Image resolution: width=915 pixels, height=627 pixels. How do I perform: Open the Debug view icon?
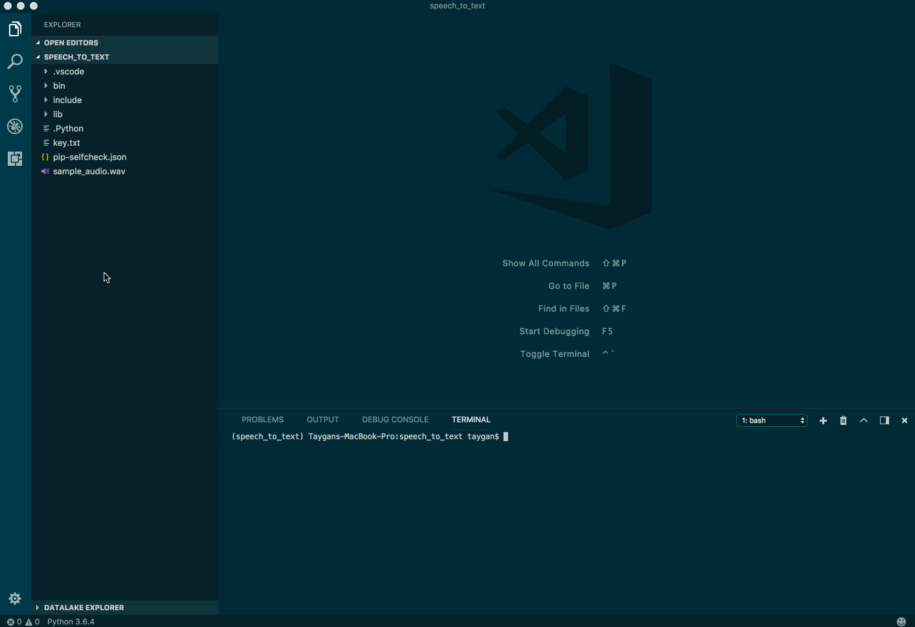[15, 126]
